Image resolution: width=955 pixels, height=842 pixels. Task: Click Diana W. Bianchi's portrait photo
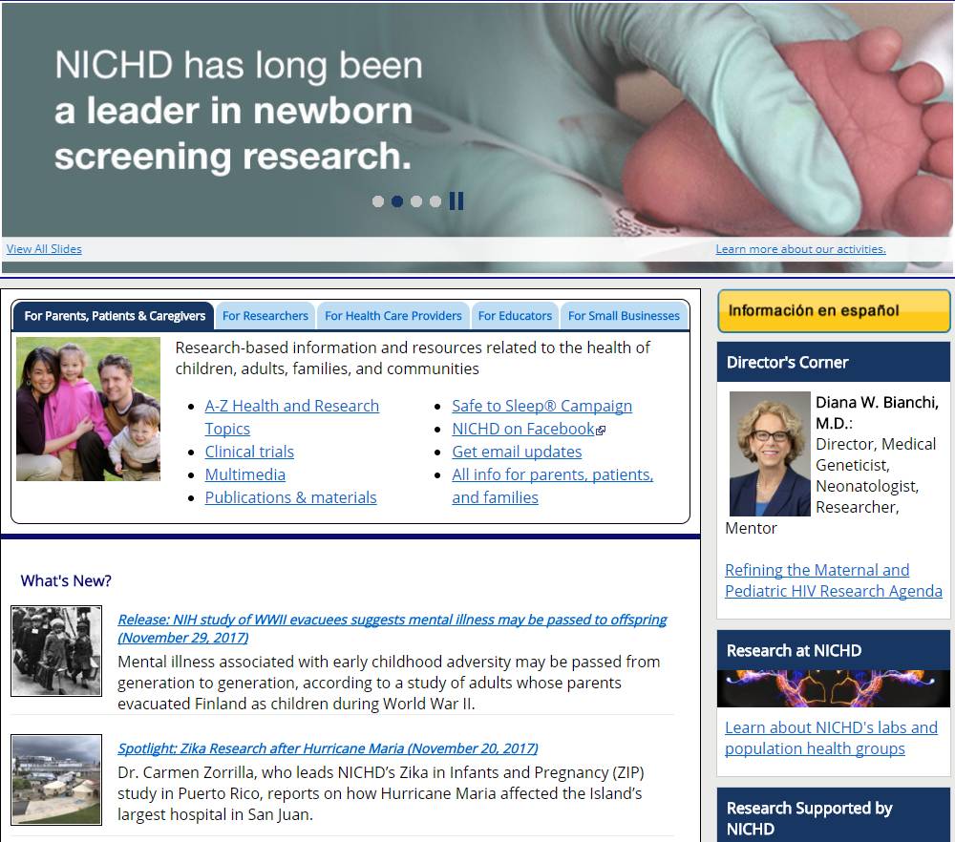pyautogui.click(x=770, y=453)
